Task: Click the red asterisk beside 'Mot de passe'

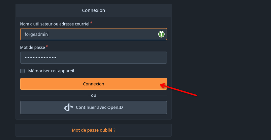Action: click(47, 47)
